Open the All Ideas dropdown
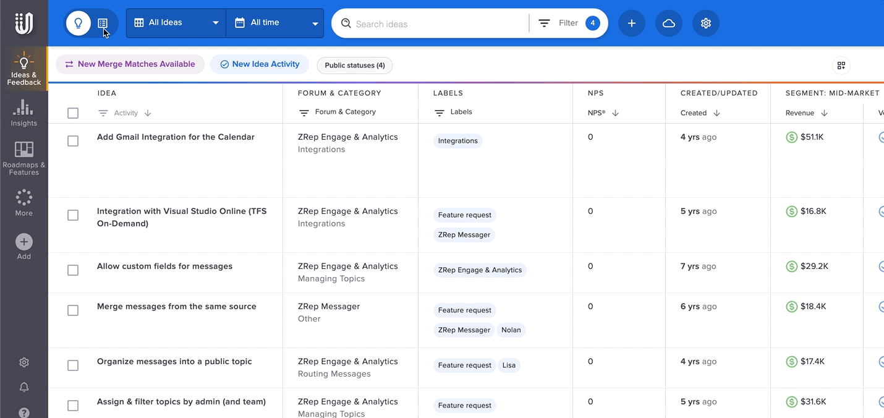Screen dimensions: 884x418 [176, 23]
